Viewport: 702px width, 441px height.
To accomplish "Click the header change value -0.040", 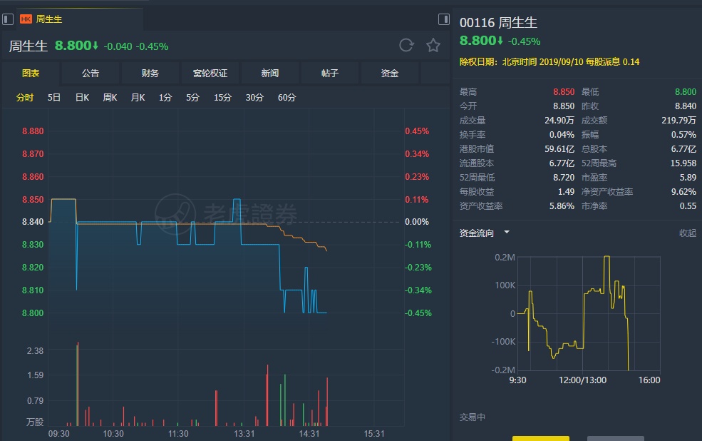I will (x=118, y=46).
